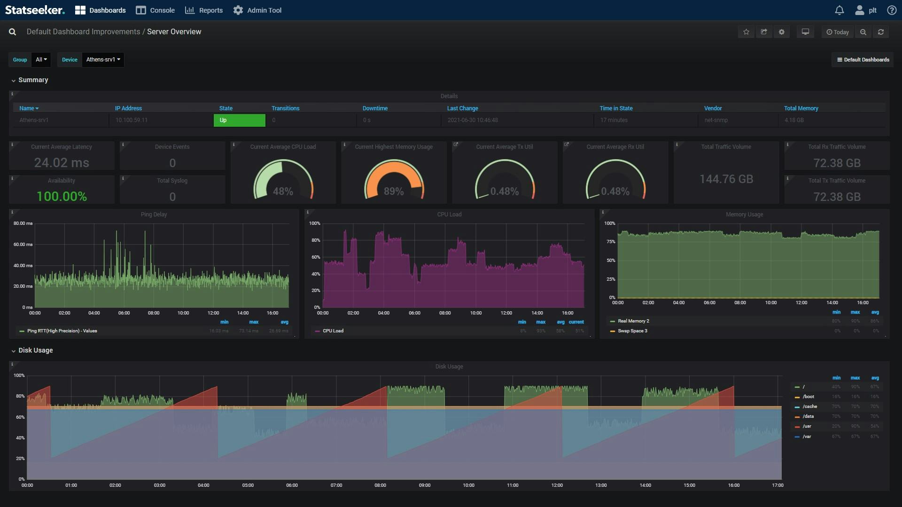Click the share dashboard icon
The image size is (902, 507).
click(764, 32)
